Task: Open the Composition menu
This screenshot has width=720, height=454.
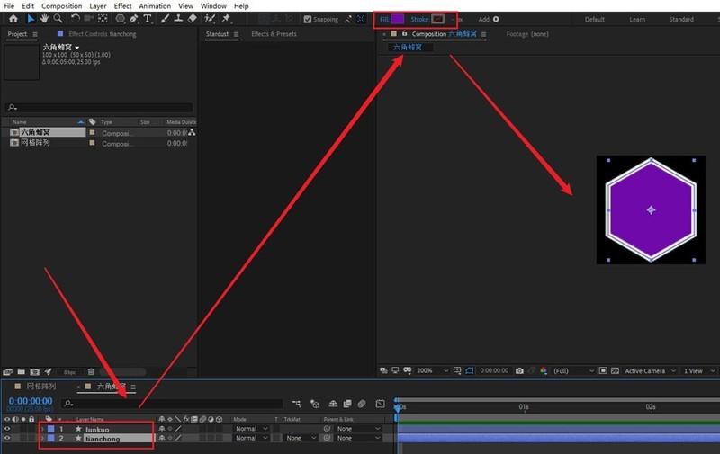Action: tap(61, 5)
